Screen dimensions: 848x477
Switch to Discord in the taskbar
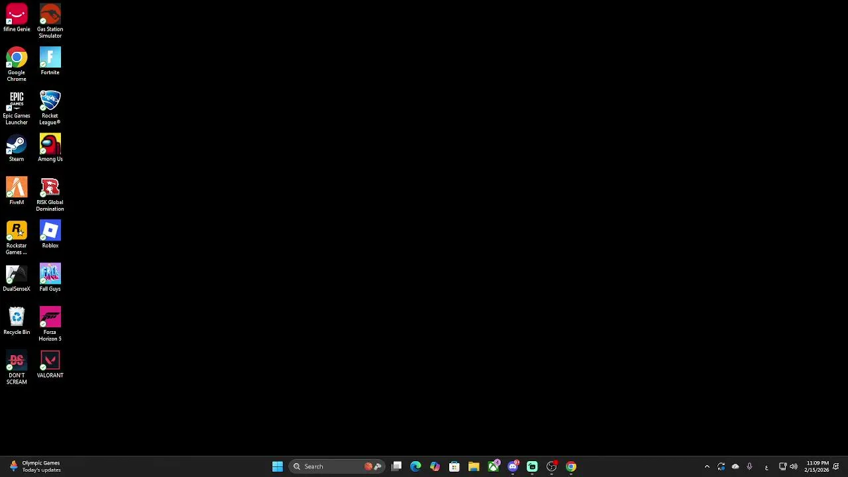pyautogui.click(x=513, y=466)
